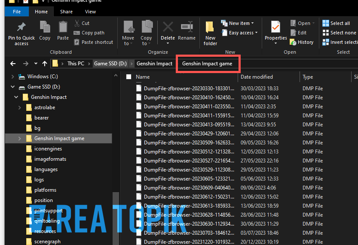
Task: Select DumpFile-zfbrowser-20230410-162450 file
Action: click(x=189, y=98)
